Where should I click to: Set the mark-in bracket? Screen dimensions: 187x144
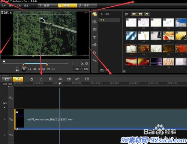point(73,64)
